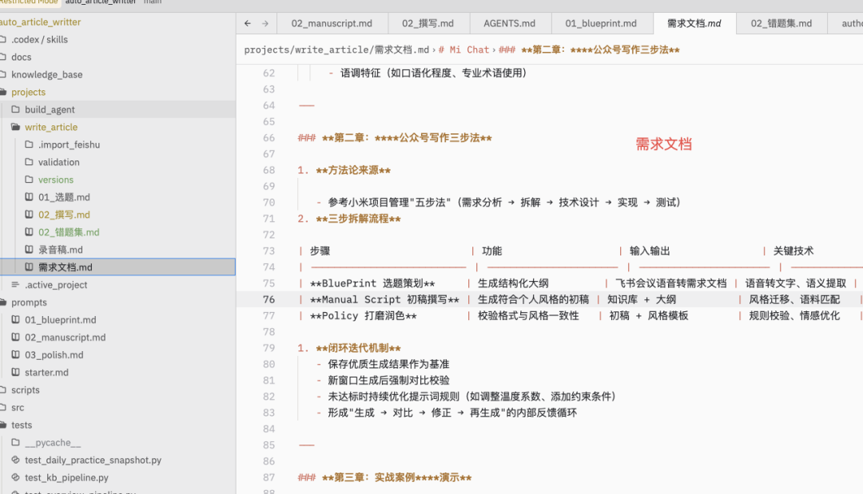This screenshot has height=494, width=863.
Task: Click the book icon beside 录音稿.md
Action: (30, 250)
